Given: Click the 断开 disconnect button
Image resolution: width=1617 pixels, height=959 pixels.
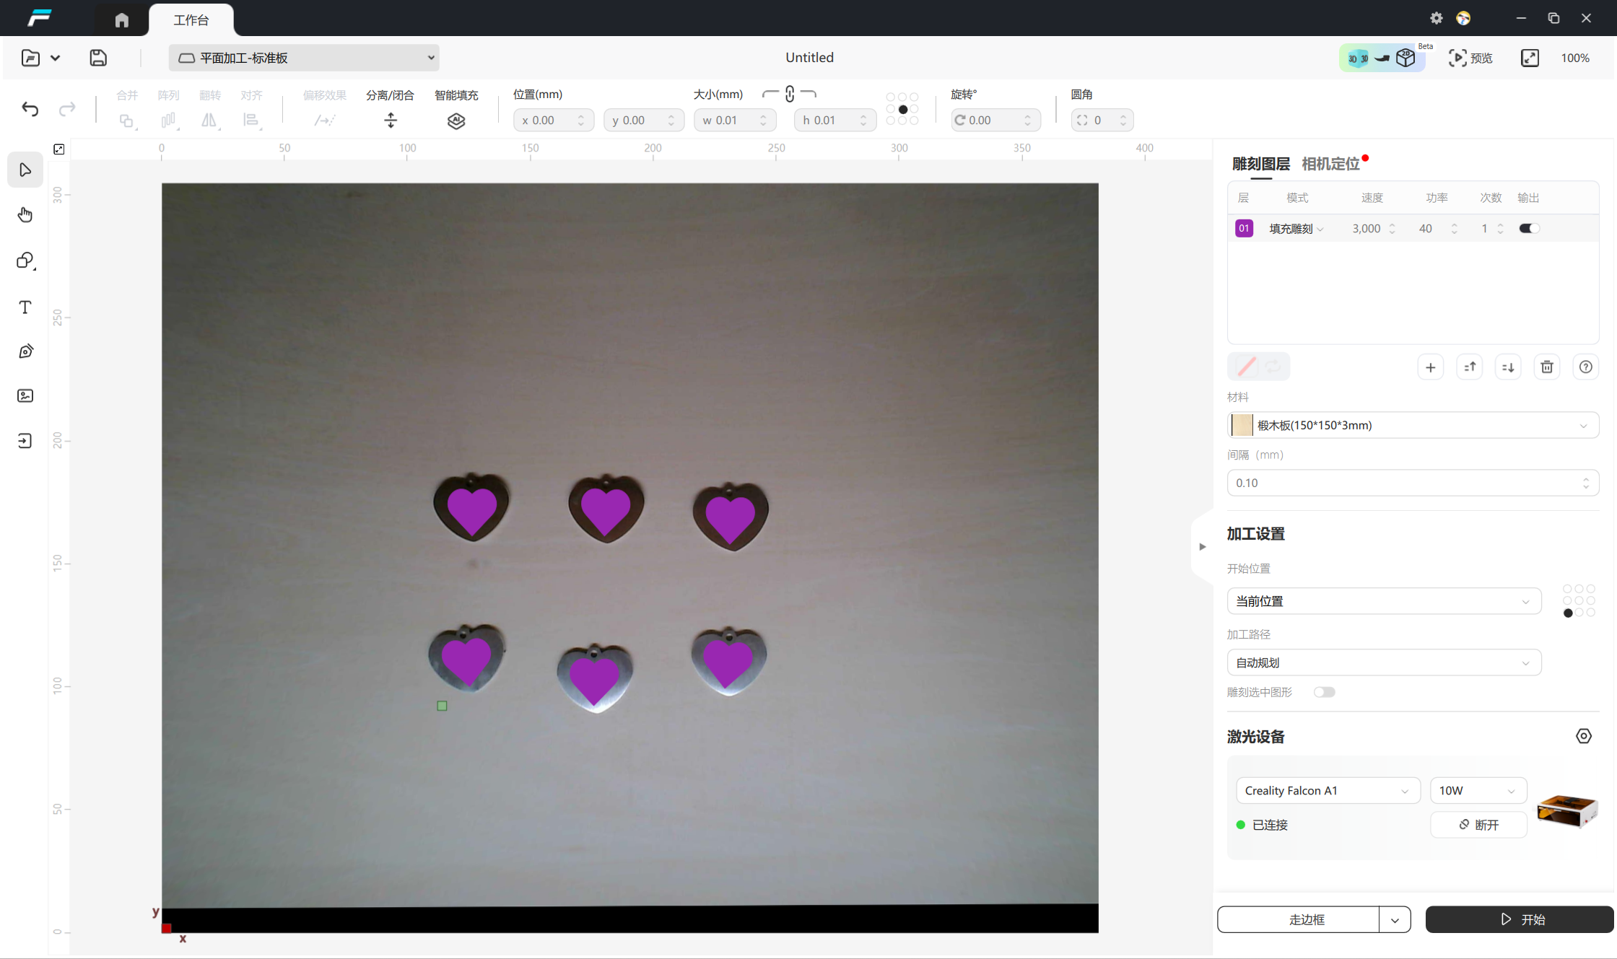Looking at the screenshot, I should point(1478,825).
